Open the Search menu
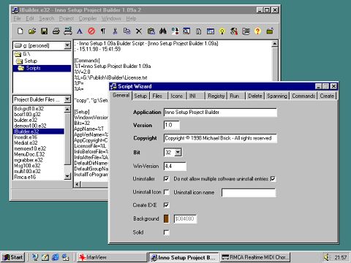Screen dimensions: 351x263 (x=46, y=18)
